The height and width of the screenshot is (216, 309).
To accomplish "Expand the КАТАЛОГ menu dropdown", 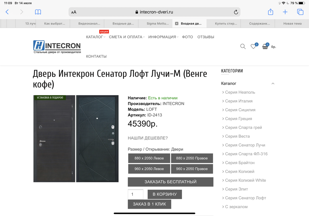I will [x=96, y=37].
